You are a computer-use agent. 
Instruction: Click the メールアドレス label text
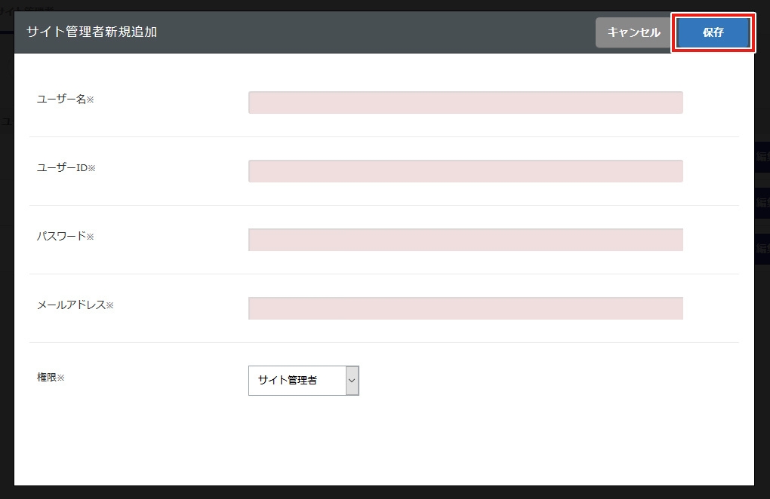click(75, 305)
